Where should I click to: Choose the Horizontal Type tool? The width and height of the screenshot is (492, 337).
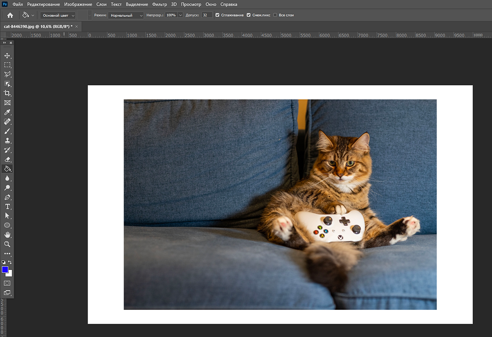7,206
